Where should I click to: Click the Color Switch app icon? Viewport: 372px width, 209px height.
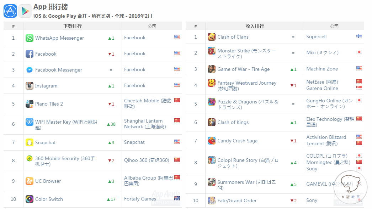tap(29, 199)
